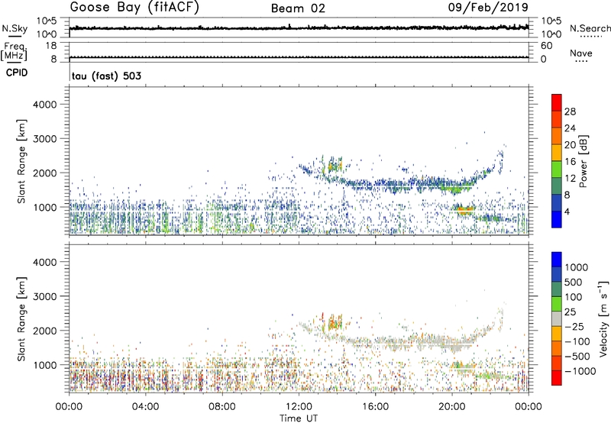The image size is (611, 423).
Task: Select the gray band of Velocity colorbar
Action: (556, 315)
